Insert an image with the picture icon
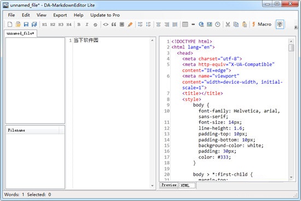This screenshot has height=201, width=301. pos(210,25)
